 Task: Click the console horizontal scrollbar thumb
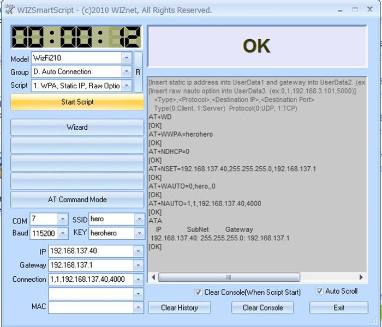coord(229,277)
